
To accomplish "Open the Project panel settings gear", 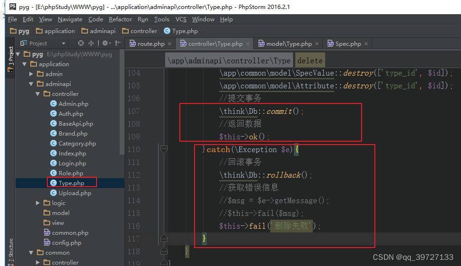I will [x=106, y=43].
